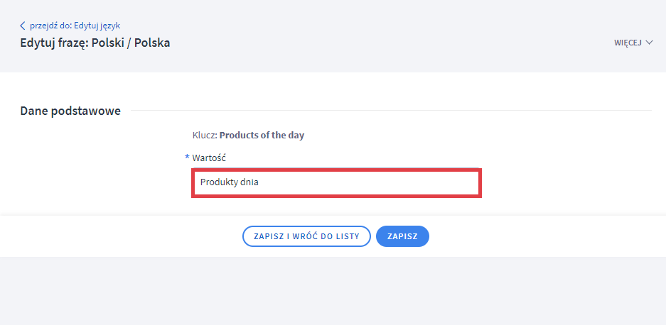This screenshot has height=325, width=666.
Task: Expand the WIĘCEJ menu
Action: [628, 43]
